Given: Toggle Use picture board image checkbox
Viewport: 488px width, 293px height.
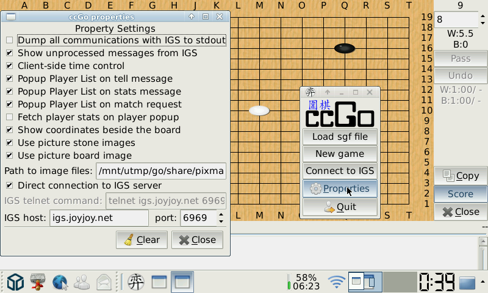Looking at the screenshot, I should click(x=10, y=156).
